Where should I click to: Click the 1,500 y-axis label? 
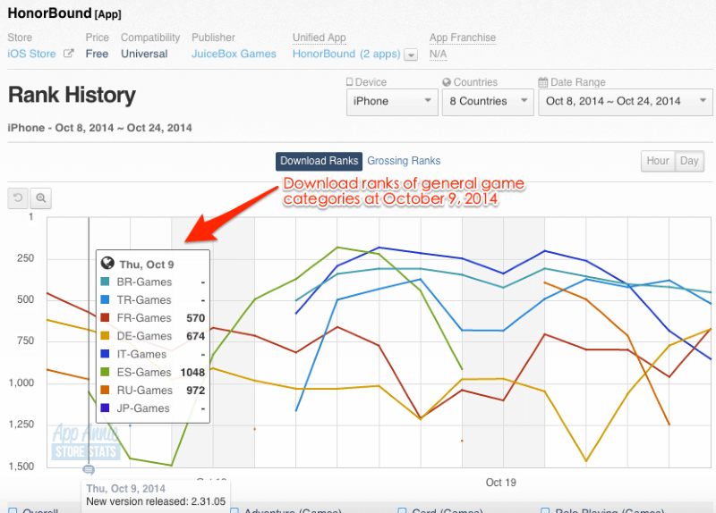(21, 466)
